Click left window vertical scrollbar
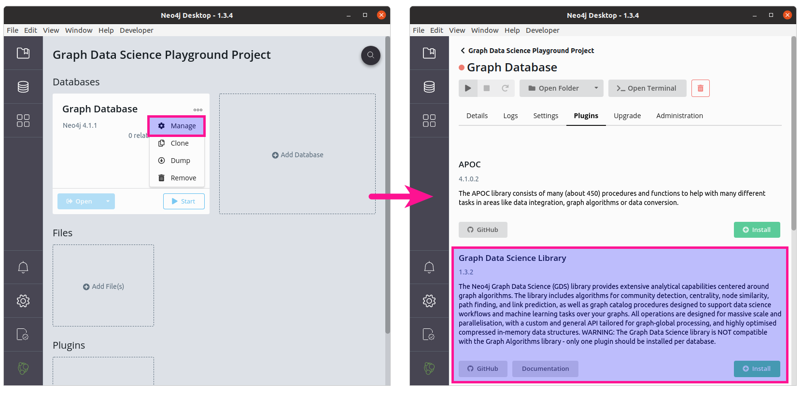 pos(387,185)
